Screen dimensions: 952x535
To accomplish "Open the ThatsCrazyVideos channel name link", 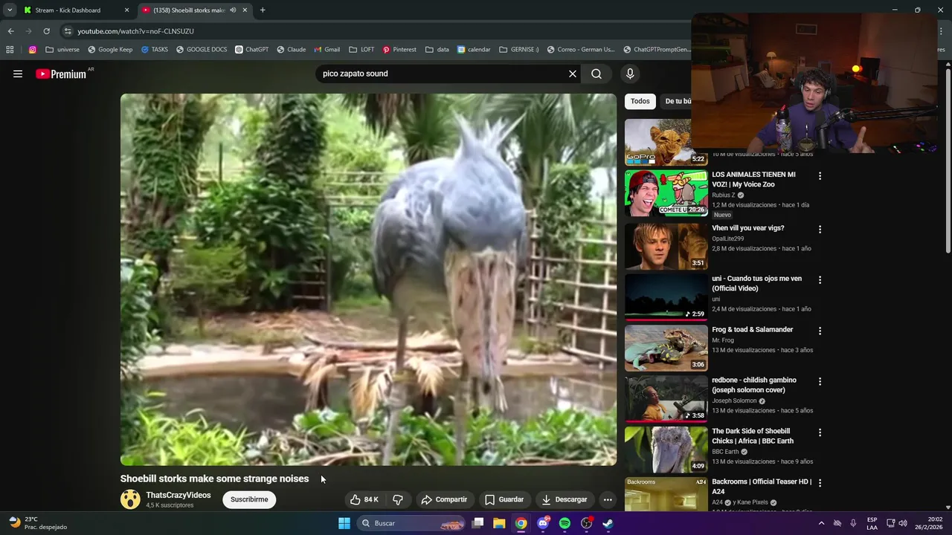I will [178, 495].
